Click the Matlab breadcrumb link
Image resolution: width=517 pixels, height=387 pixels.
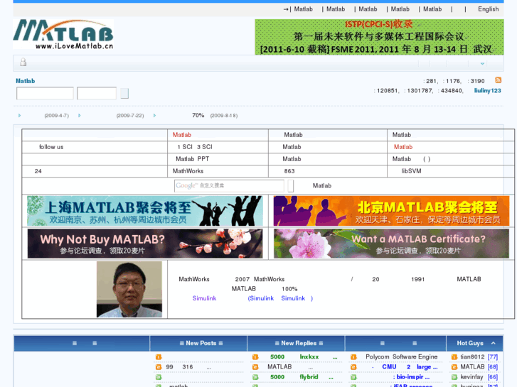26,81
